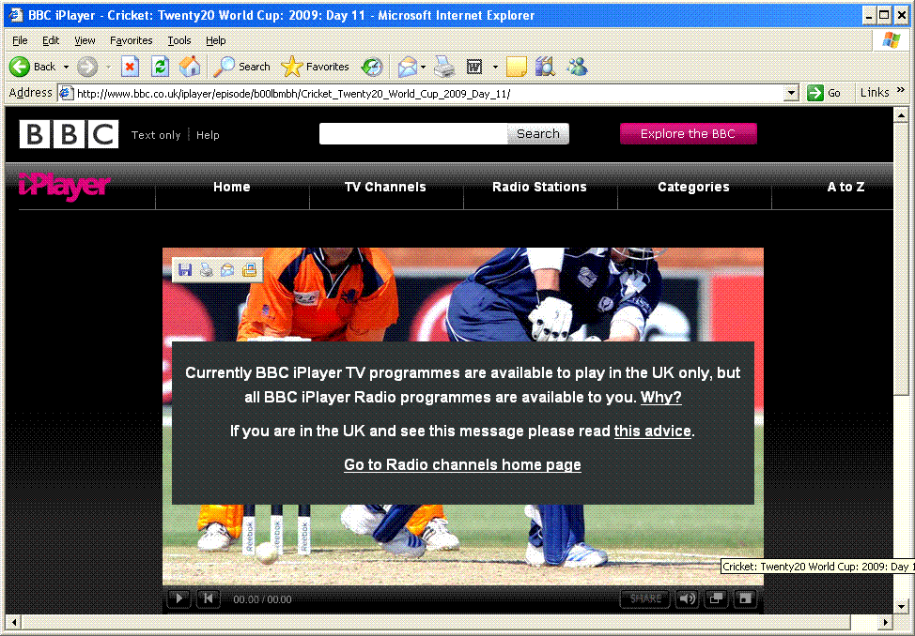Pop out the player into separate window
Viewport: 915px width, 636px height.
point(716,598)
